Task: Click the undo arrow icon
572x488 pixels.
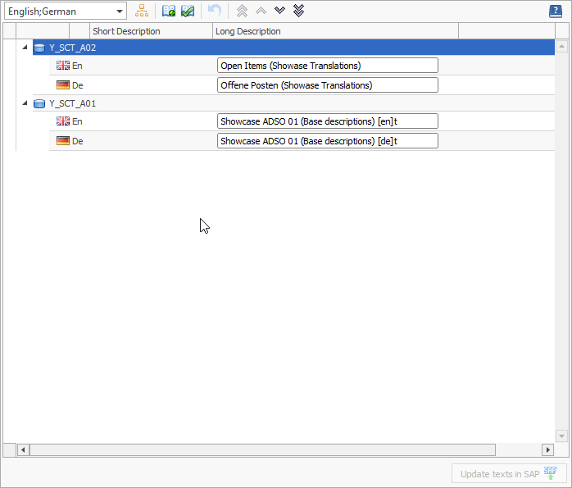Action: [x=215, y=11]
